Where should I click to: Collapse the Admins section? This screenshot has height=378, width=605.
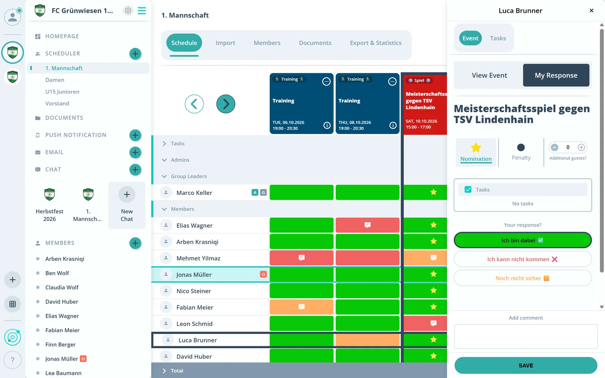(164, 160)
